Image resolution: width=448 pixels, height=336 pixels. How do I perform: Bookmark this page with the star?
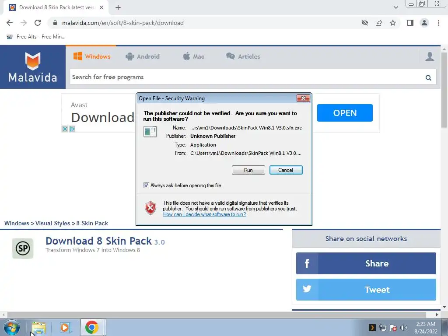[393, 23]
